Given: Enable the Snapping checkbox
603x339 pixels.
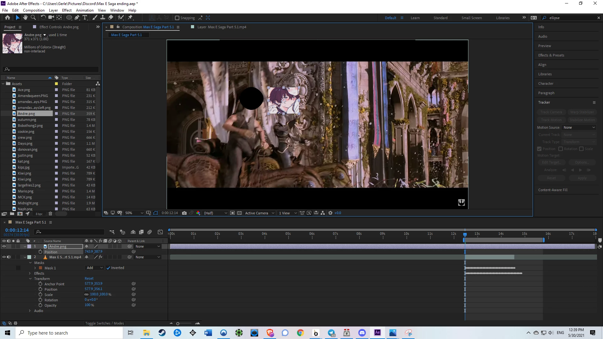Looking at the screenshot, I should tap(177, 18).
